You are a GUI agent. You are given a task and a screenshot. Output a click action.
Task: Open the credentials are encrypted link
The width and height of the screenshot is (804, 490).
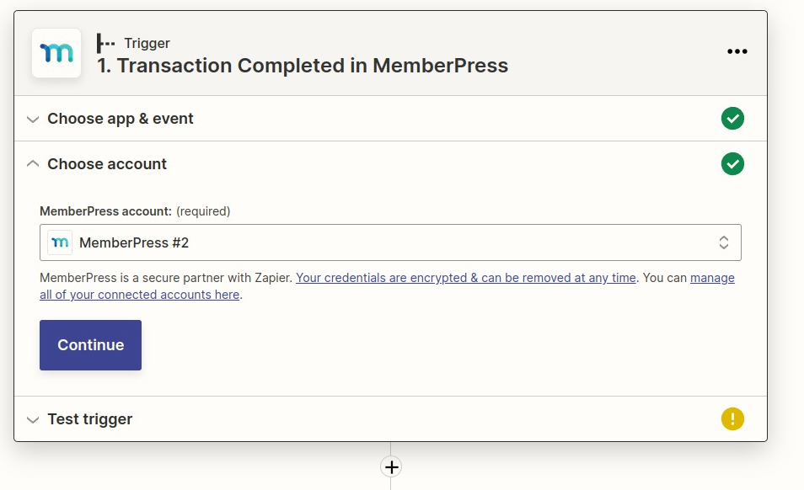click(x=465, y=278)
